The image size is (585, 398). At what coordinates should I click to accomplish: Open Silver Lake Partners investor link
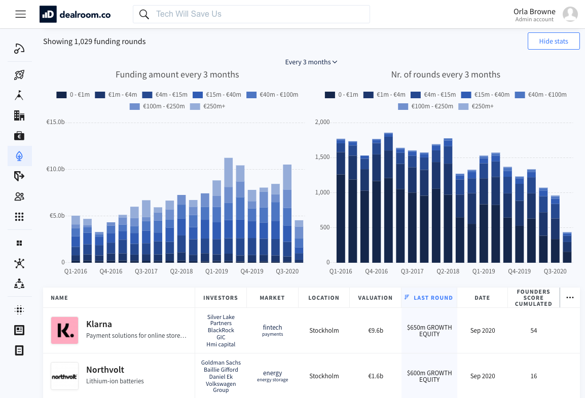tap(221, 320)
